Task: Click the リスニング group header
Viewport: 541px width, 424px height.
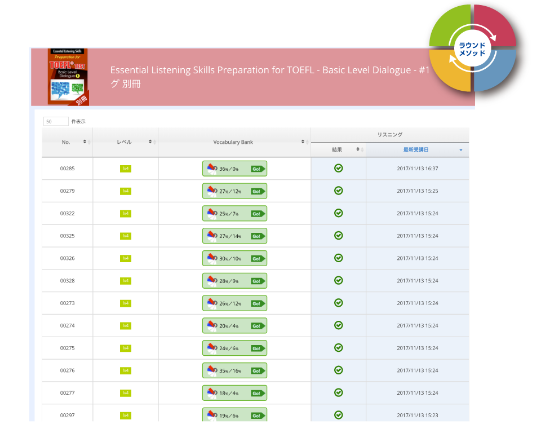Action: click(390, 135)
